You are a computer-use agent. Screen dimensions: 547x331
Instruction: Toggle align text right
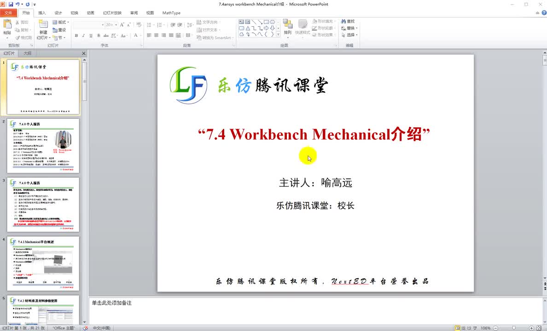[163, 35]
